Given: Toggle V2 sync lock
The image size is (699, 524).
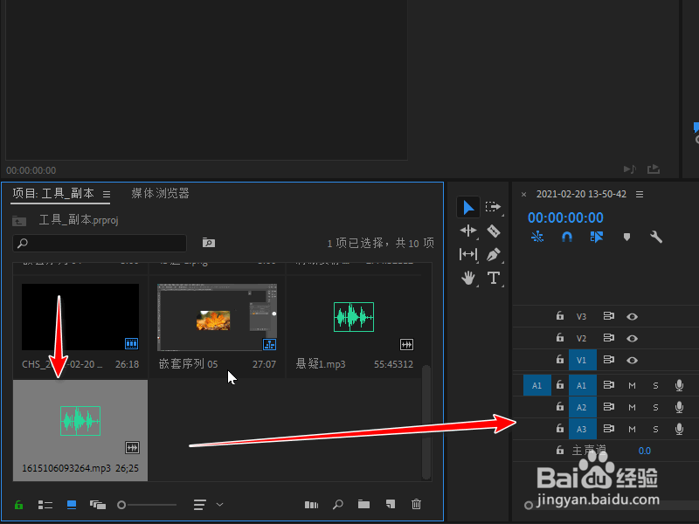Looking at the screenshot, I should (608, 338).
